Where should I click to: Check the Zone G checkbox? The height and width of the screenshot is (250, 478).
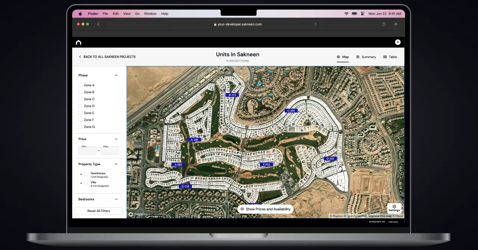80,126
